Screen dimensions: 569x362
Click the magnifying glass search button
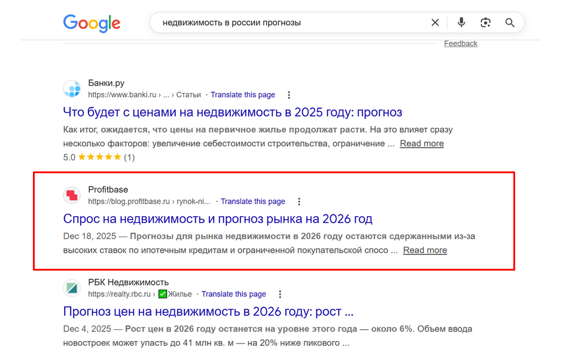510,23
